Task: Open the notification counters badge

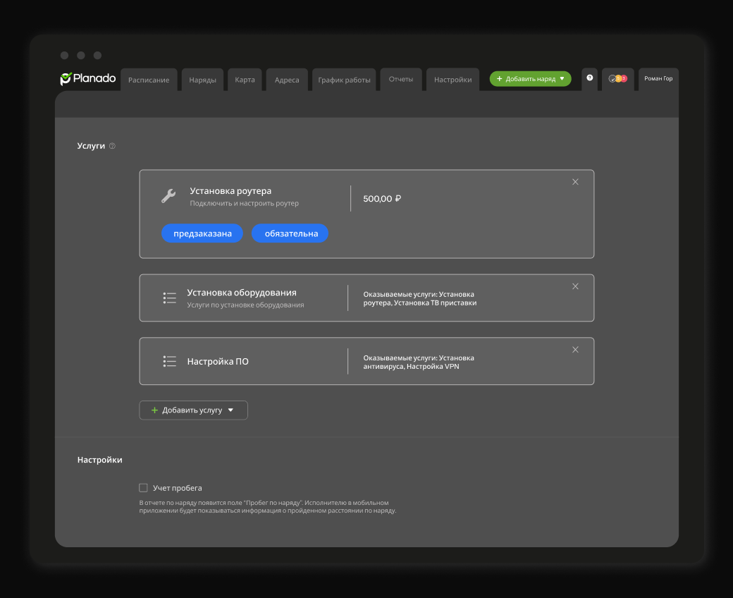Action: [617, 78]
